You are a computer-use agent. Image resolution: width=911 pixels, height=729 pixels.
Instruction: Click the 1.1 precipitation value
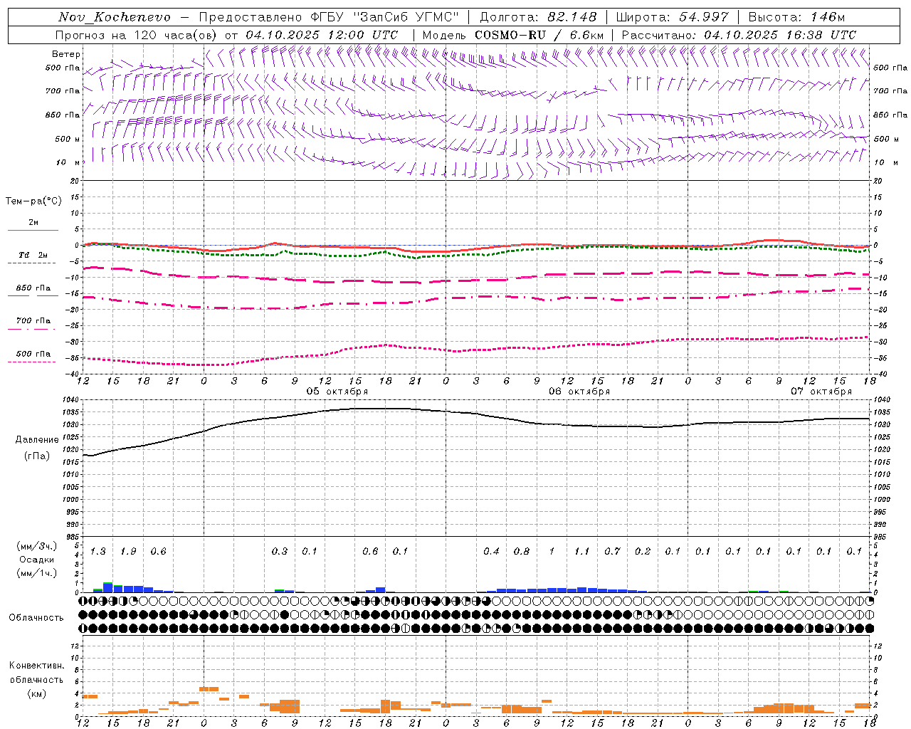(582, 552)
